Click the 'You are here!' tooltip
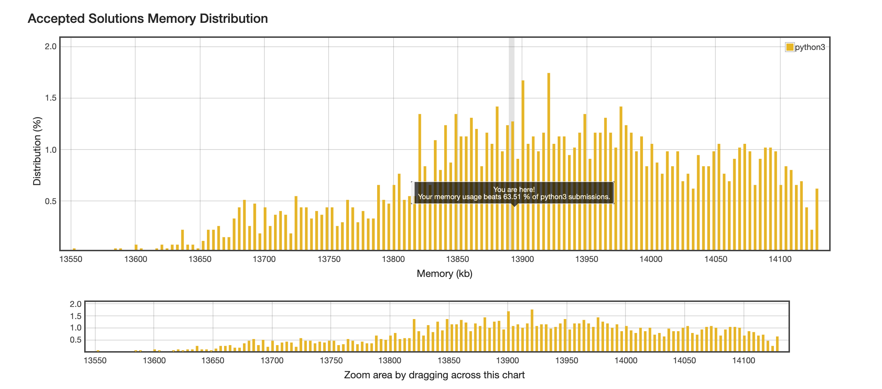This screenshot has width=882, height=389. (514, 193)
